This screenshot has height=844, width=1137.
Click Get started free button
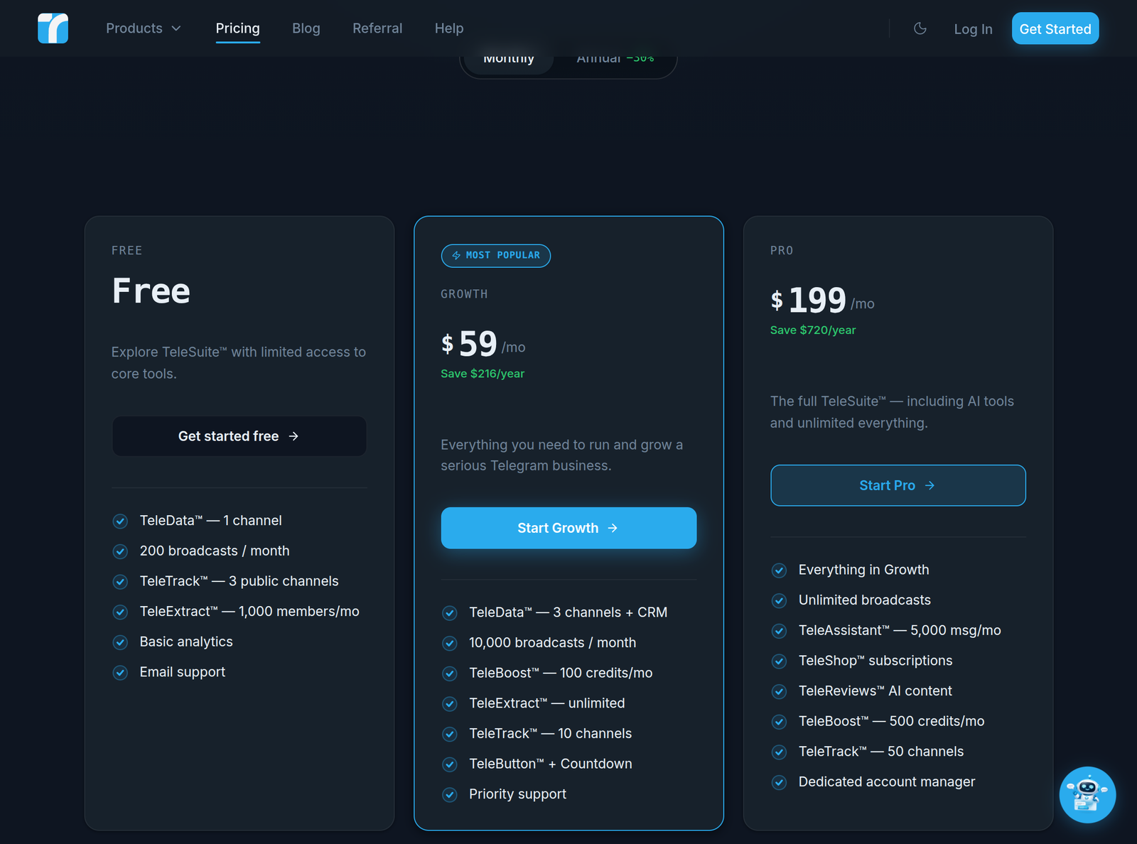click(239, 436)
